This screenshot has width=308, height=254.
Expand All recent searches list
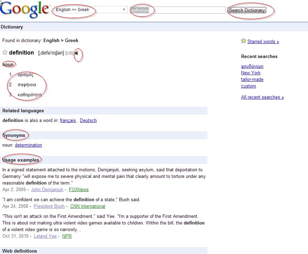262,97
